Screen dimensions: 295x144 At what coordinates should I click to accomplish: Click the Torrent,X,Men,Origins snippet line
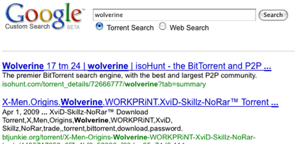pyautogui.click(x=87, y=120)
